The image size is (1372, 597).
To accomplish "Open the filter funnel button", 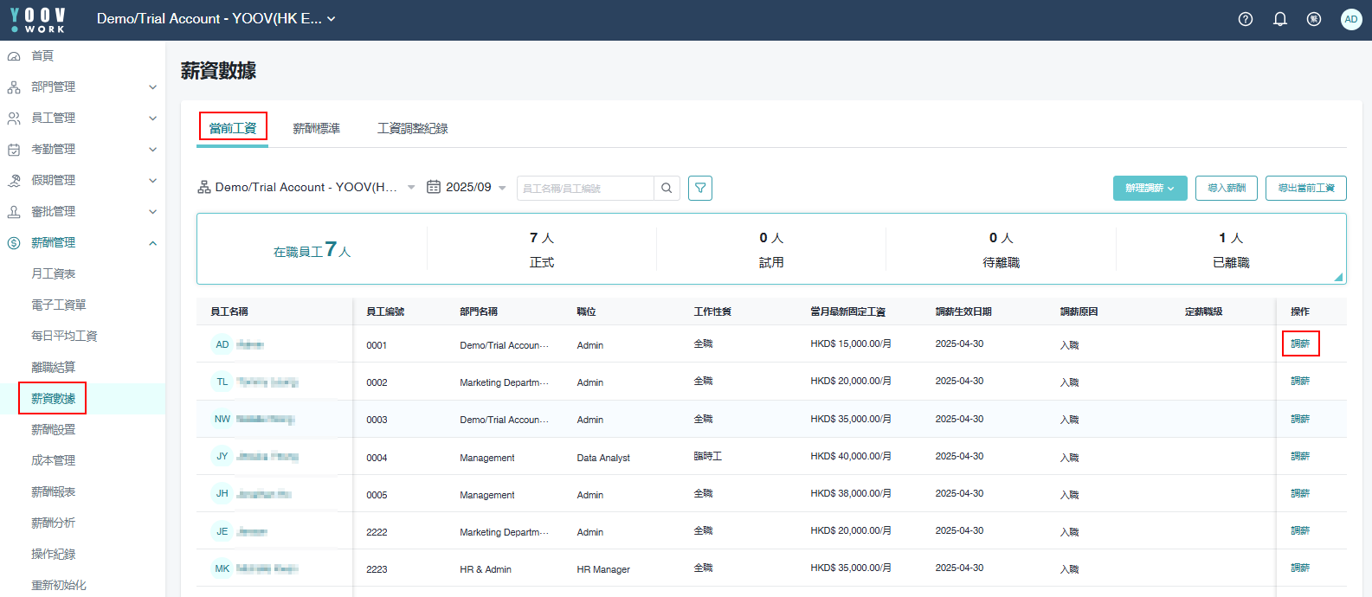I will 700,188.
